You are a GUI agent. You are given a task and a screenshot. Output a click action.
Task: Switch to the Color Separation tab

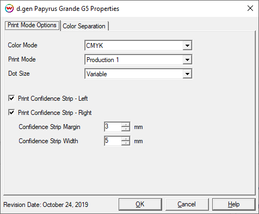(x=84, y=26)
